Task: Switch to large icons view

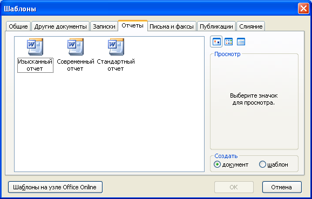Action: (x=216, y=42)
